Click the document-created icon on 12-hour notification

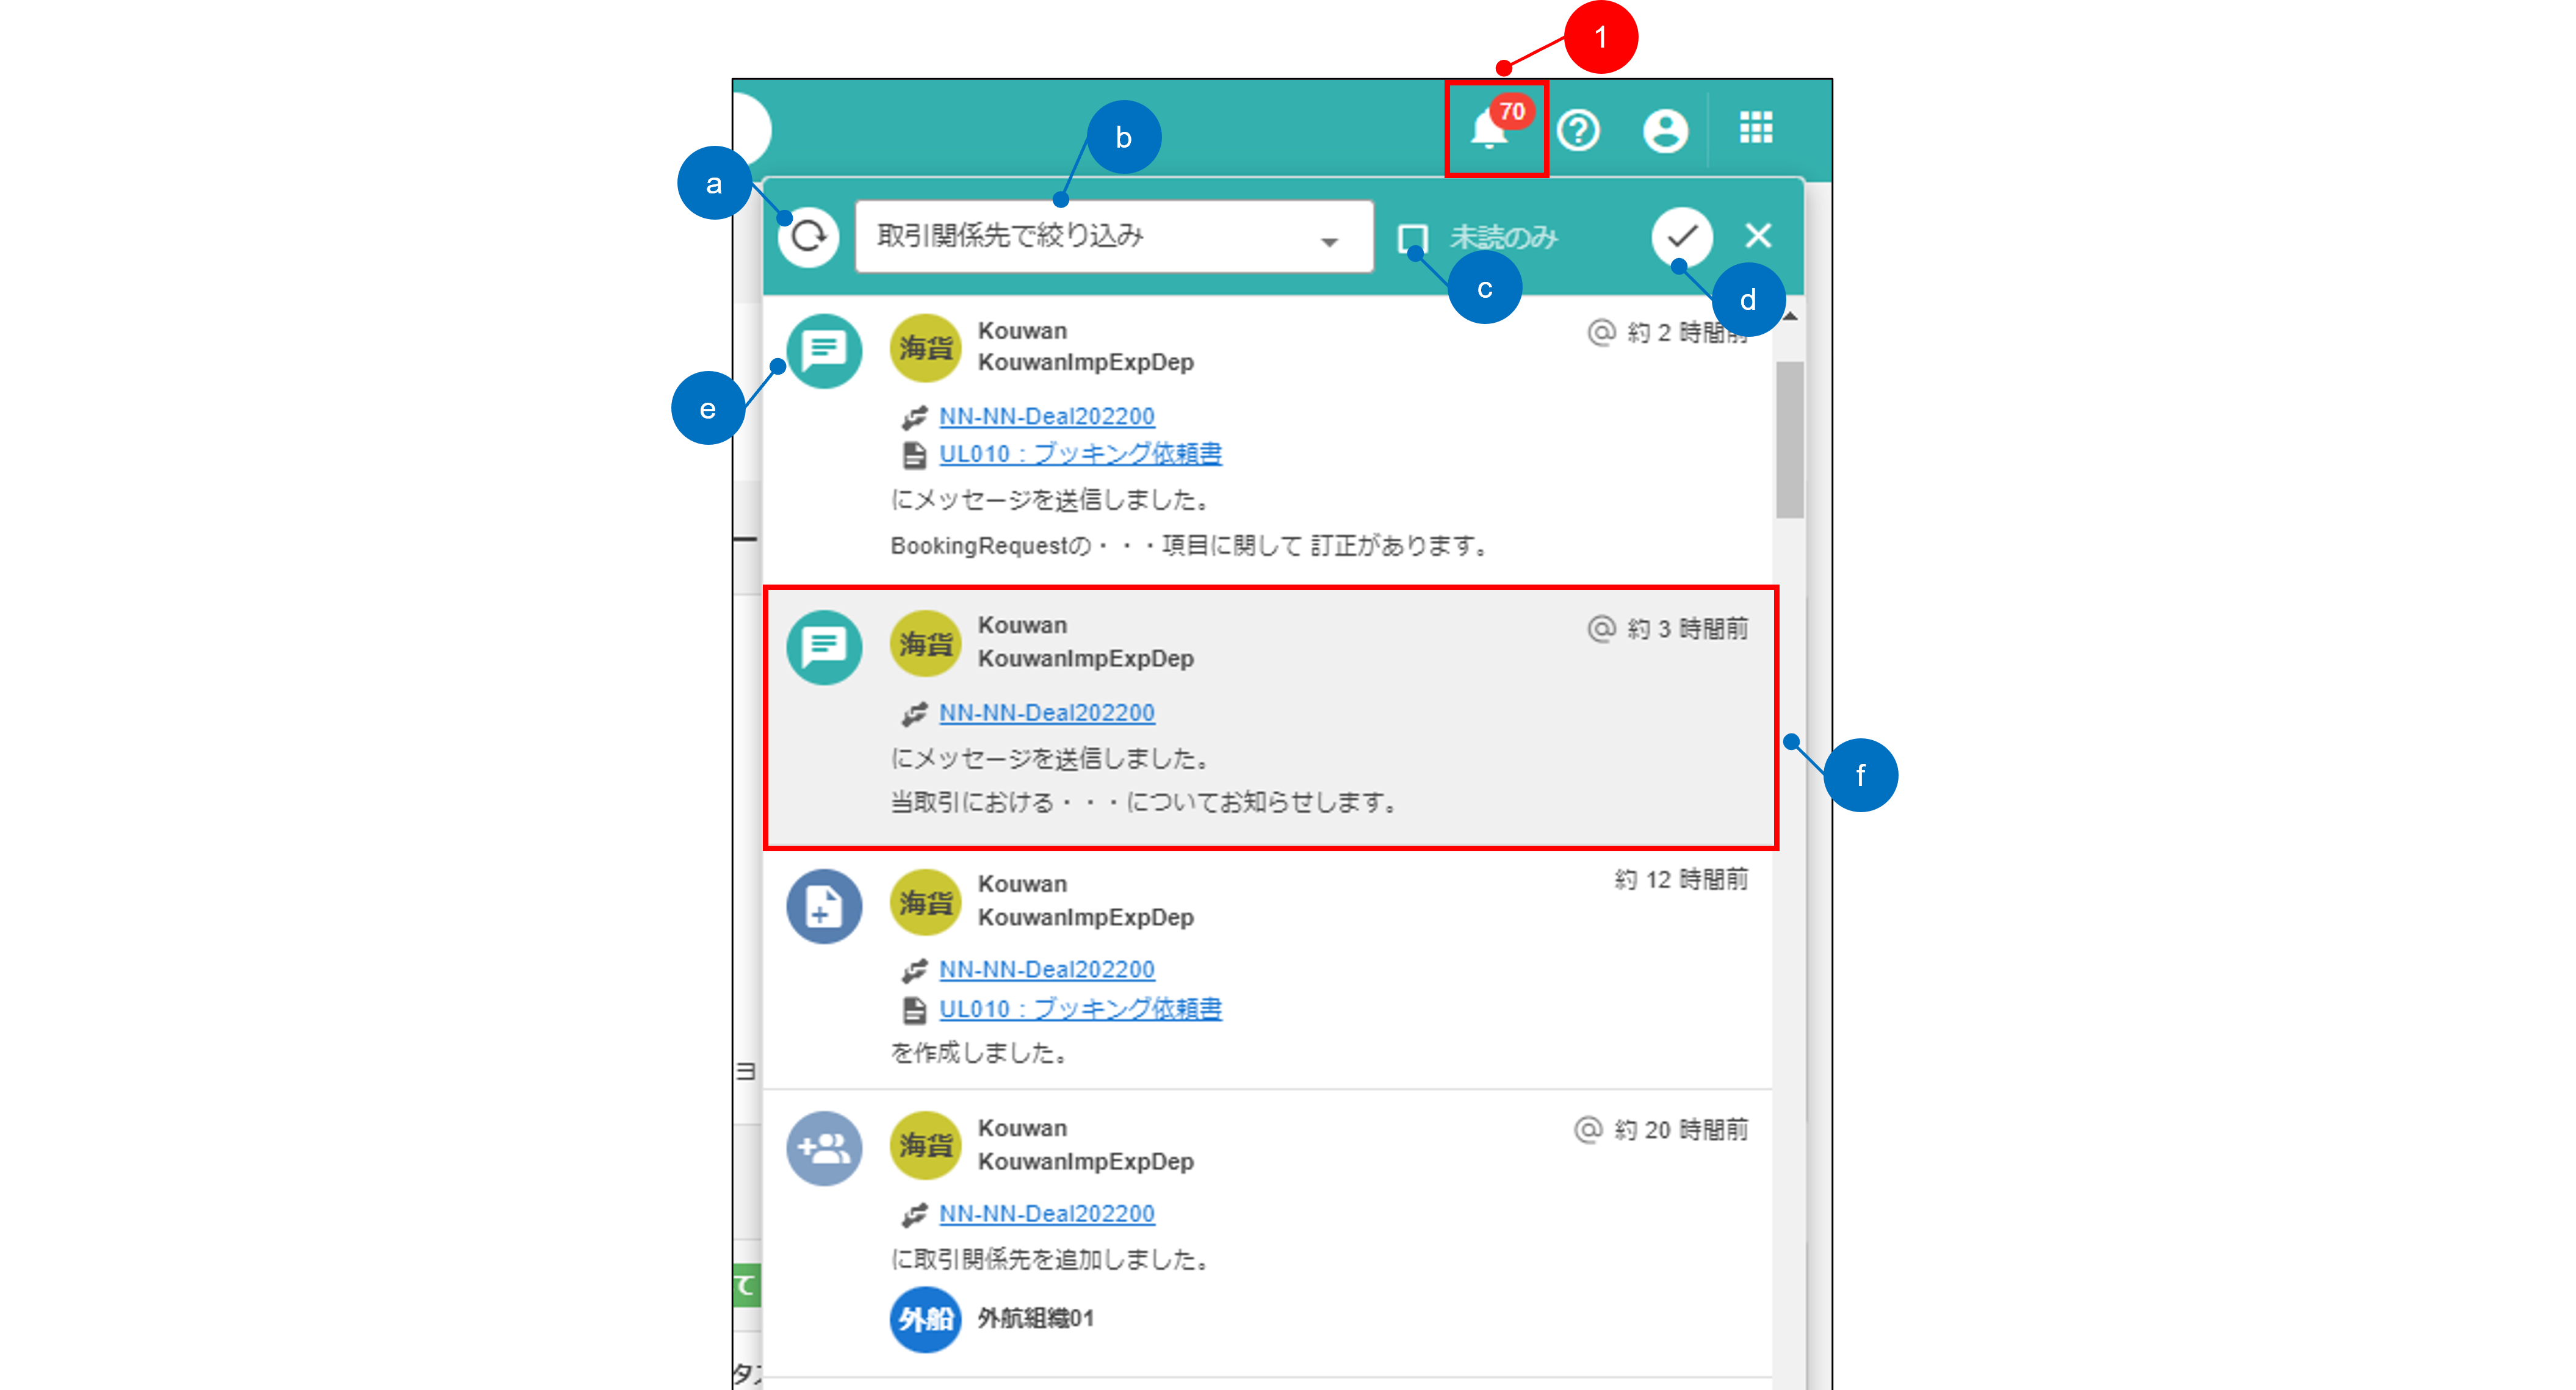pyautogui.click(x=824, y=906)
